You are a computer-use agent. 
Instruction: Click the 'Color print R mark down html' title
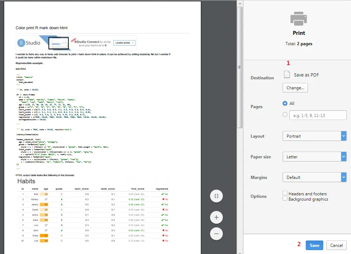pyautogui.click(x=41, y=28)
